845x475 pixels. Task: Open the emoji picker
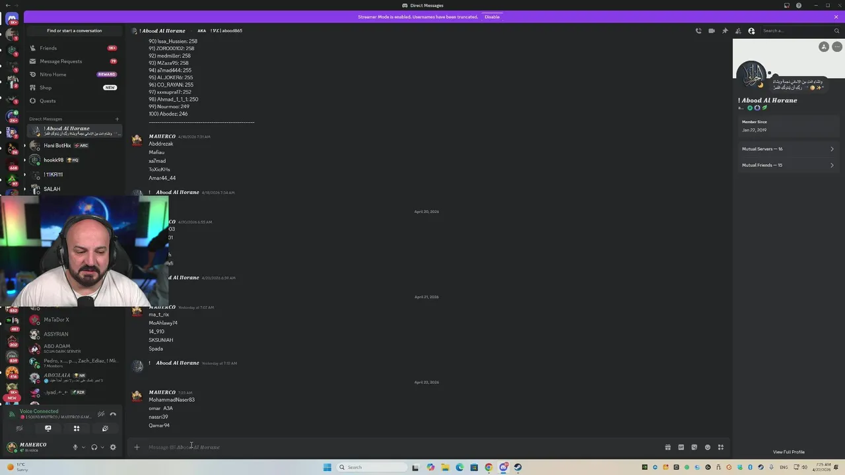(x=707, y=447)
